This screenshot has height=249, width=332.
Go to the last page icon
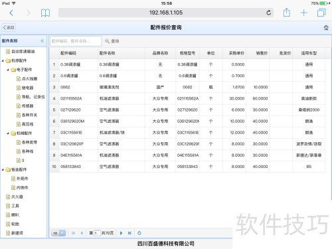[129, 233]
